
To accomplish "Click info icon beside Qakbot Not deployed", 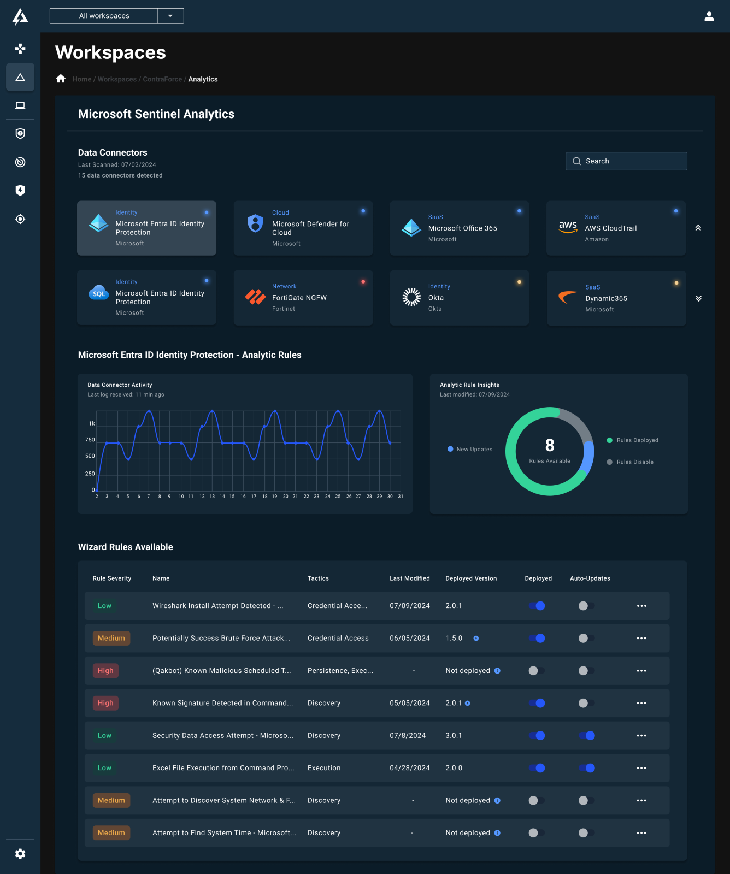I will (497, 671).
